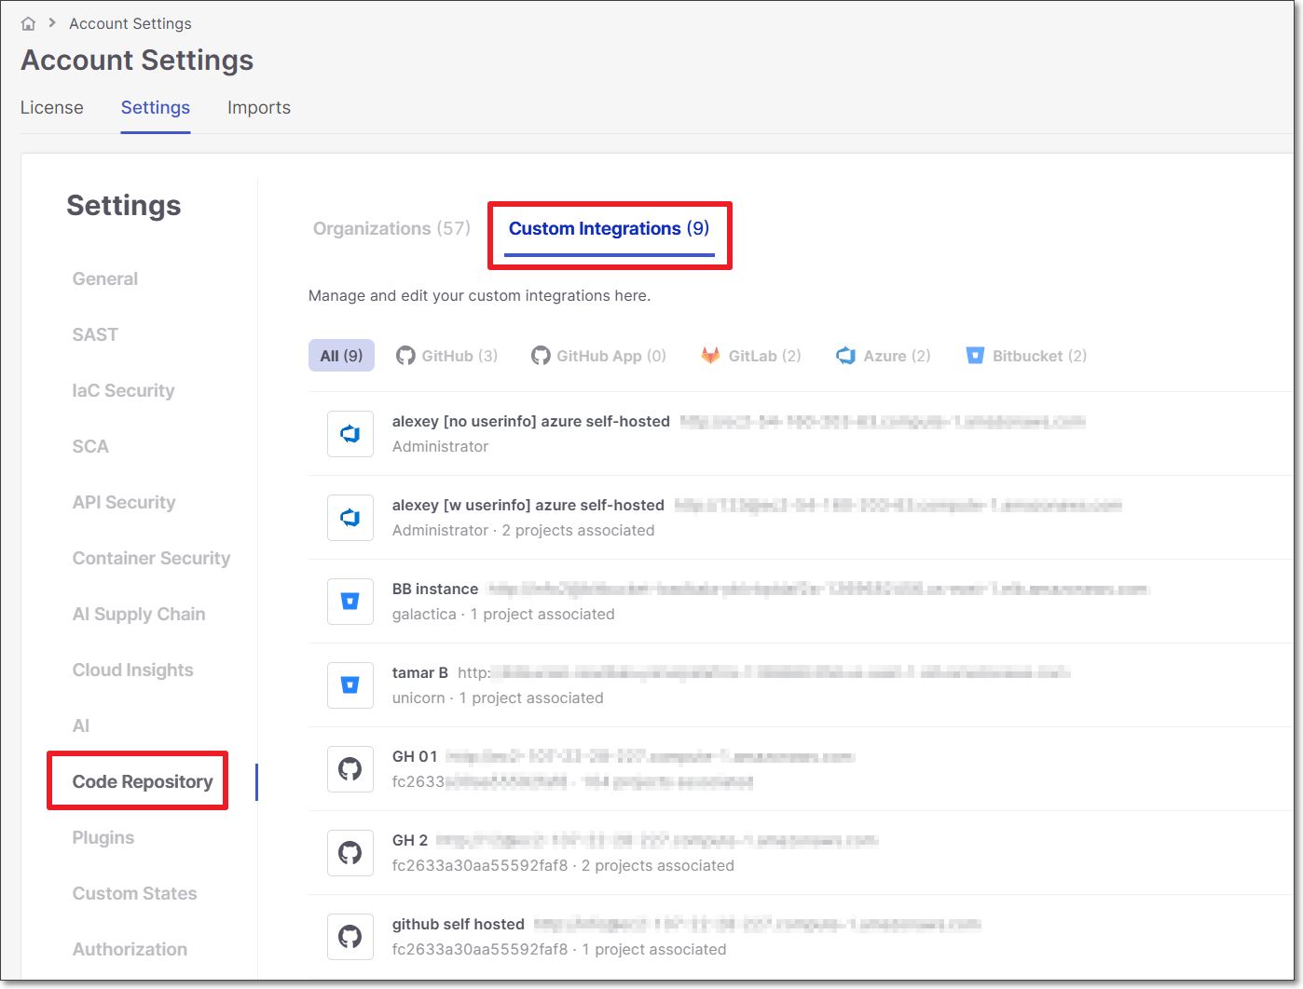Go to AI Supply Chain settings
Screen dimensions: 1303x989
(139, 615)
